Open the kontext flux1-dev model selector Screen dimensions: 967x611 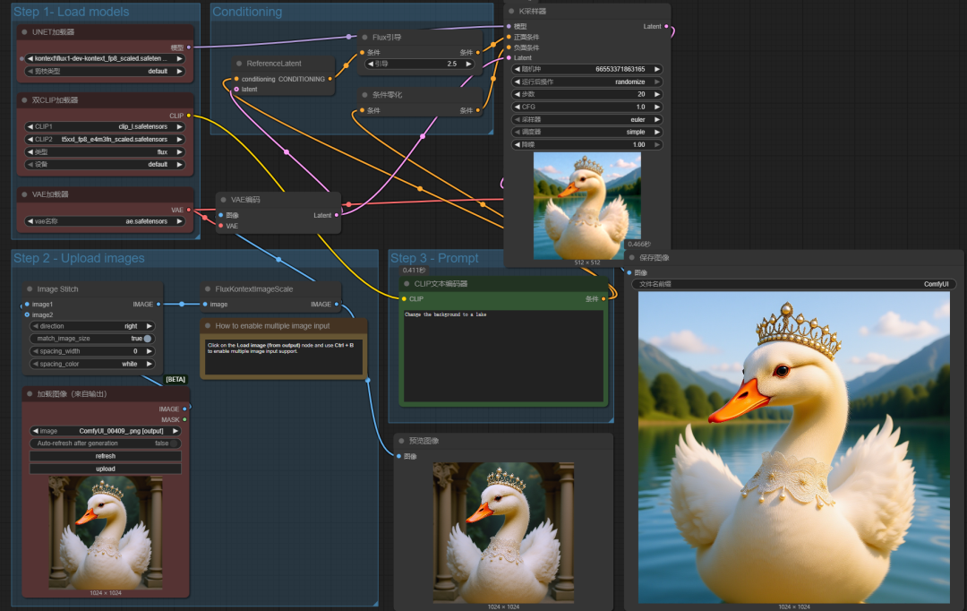[106, 58]
